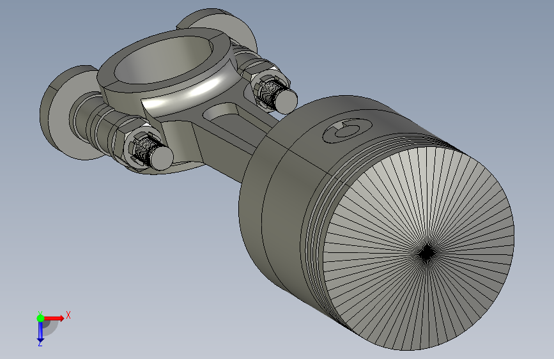Image resolution: width=554 pixels, height=359 pixels.
Task: Click the green Y axis dot of the triad
Action: (x=41, y=318)
